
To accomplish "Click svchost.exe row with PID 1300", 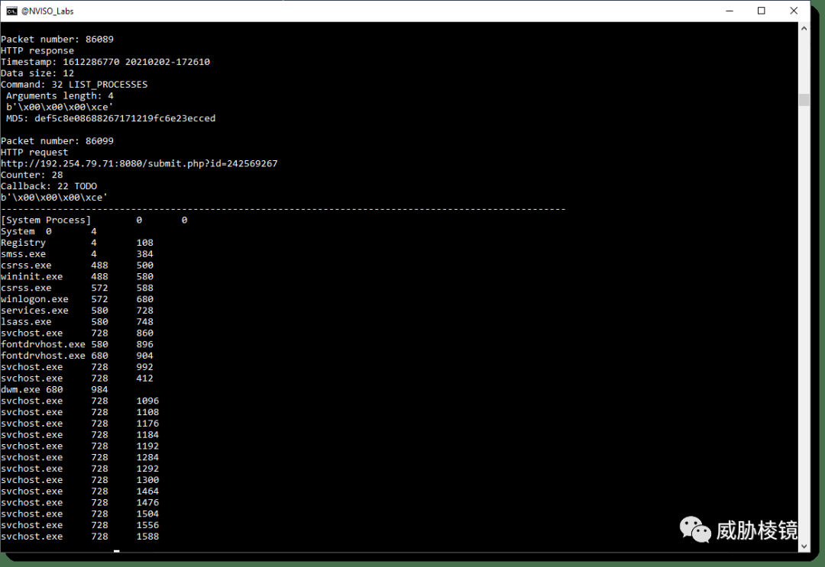I will pyautogui.click(x=80, y=480).
